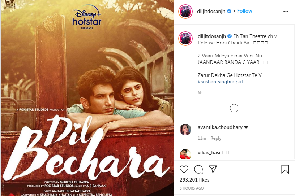Reply to avantika.choudhary's comment
The height and width of the screenshot is (196, 295).
click(216, 138)
